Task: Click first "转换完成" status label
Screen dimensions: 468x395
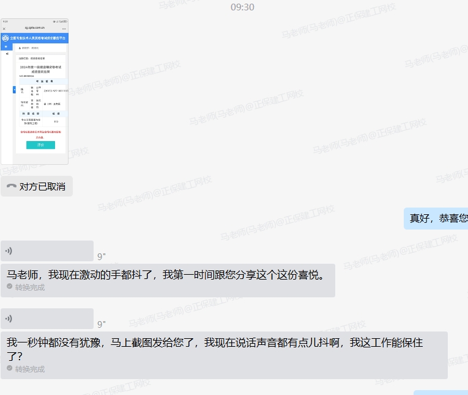Action: point(30,287)
